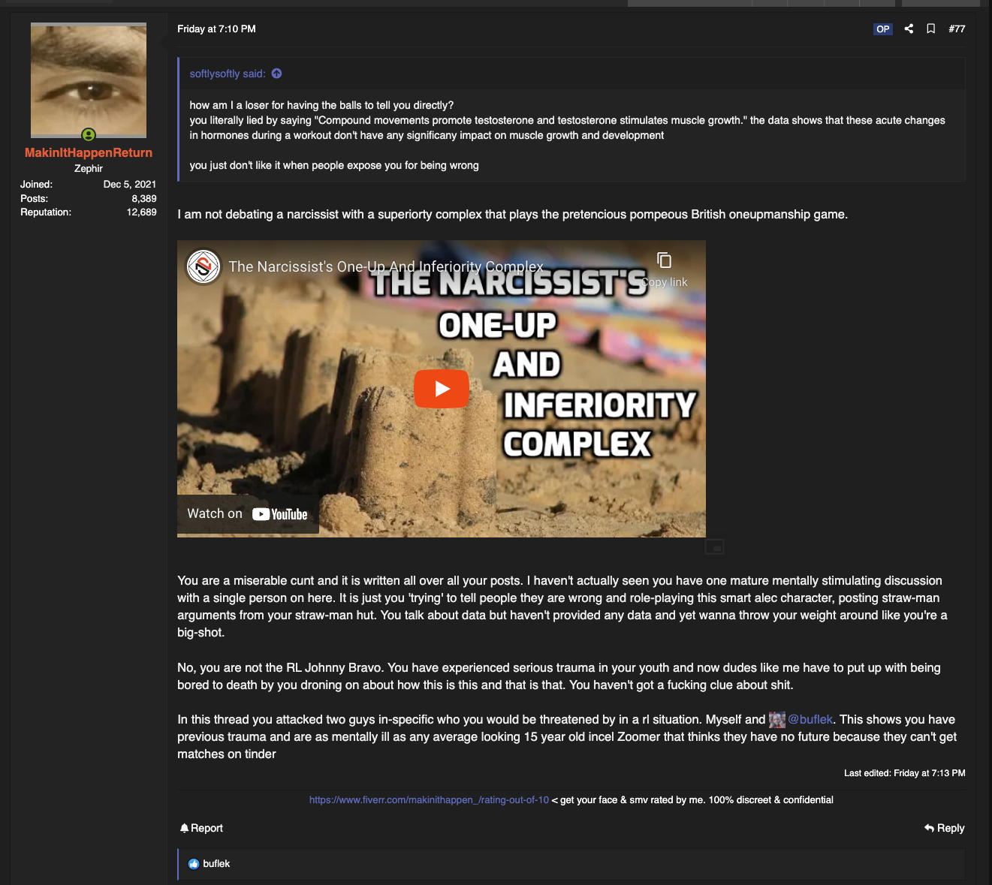Click the like thumbs-up icon beside buflek
This screenshot has width=992, height=885.
point(194,864)
